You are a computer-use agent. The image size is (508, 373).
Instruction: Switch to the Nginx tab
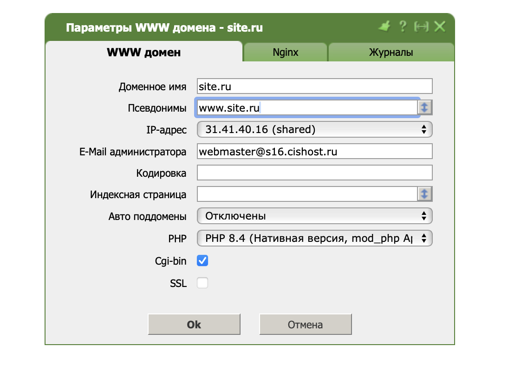pyautogui.click(x=286, y=53)
